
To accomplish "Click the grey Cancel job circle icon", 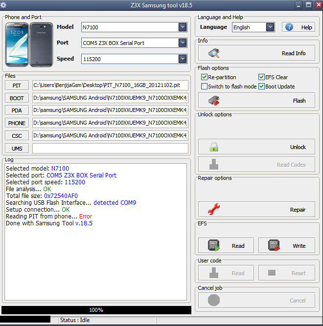I will pos(214,300).
